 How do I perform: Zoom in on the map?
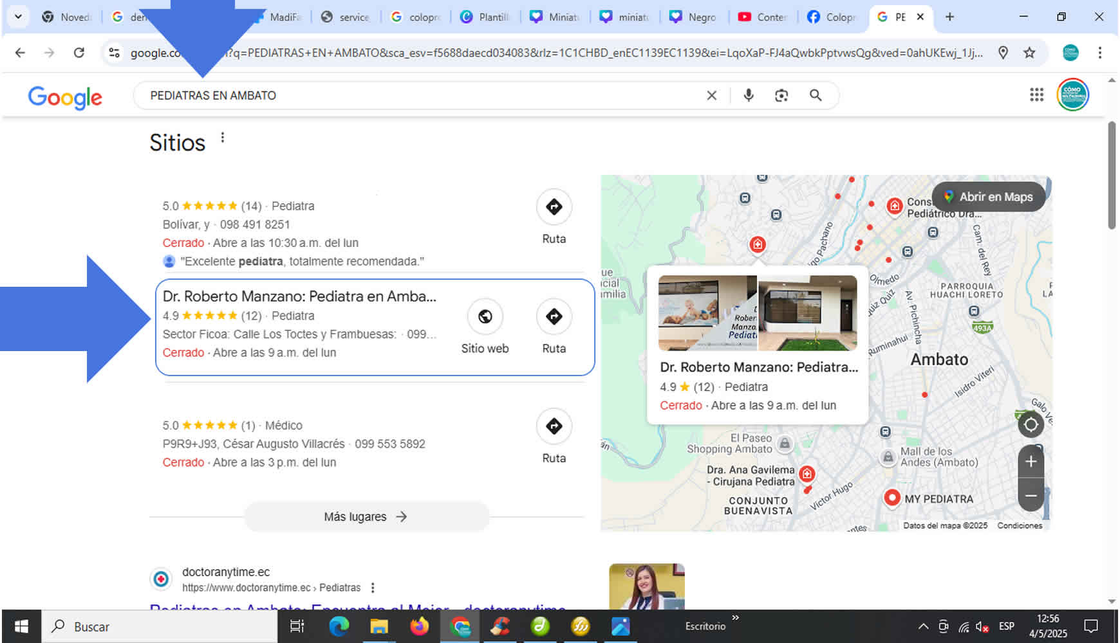1031,461
